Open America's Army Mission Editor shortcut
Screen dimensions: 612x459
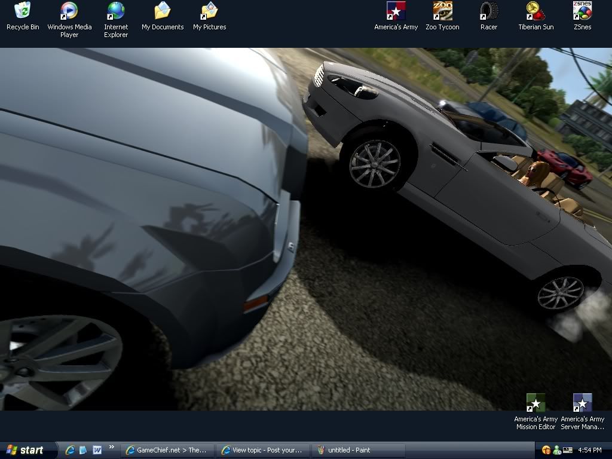[x=535, y=412]
